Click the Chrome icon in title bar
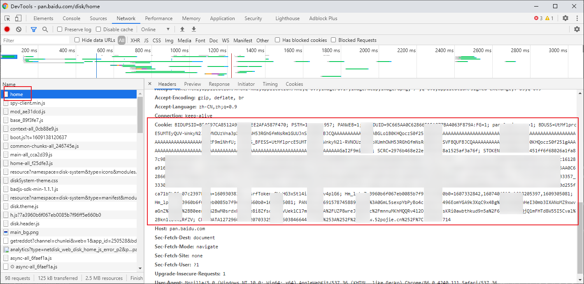 click(5, 6)
